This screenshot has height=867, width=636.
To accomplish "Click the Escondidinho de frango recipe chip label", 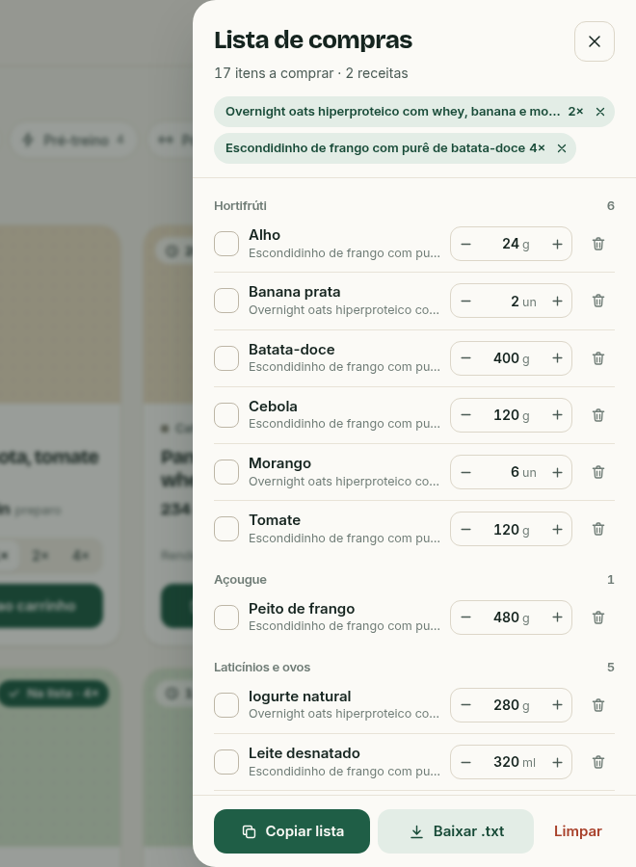I will [376, 148].
